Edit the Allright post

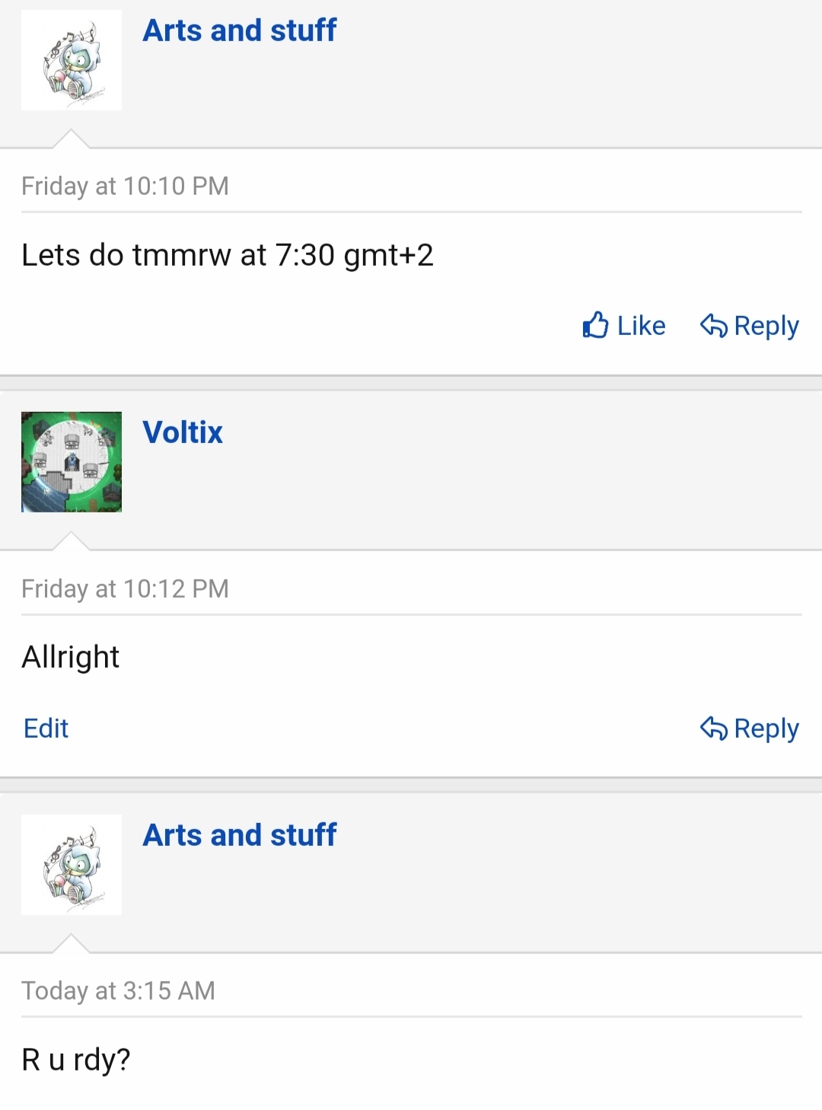coord(46,728)
